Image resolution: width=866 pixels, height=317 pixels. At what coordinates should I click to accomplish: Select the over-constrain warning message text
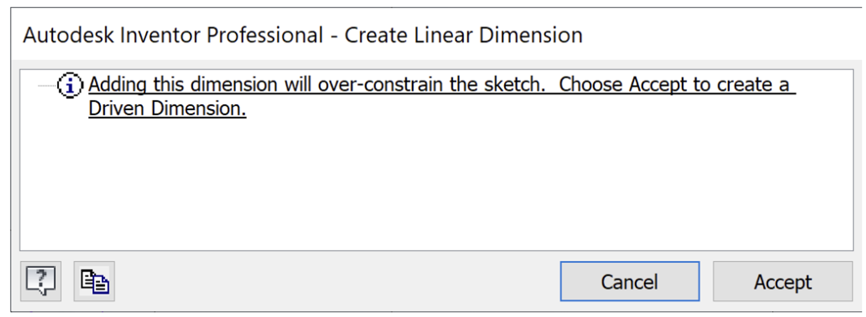387,86
